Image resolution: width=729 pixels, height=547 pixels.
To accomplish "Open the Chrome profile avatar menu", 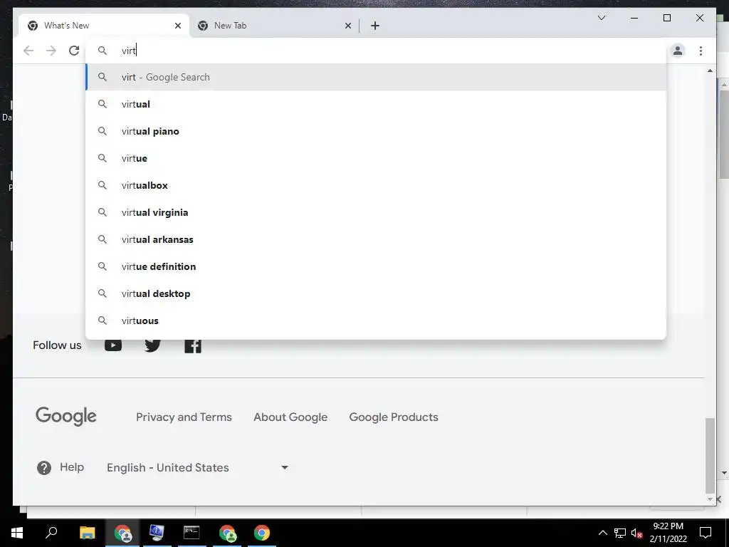I will 678,51.
